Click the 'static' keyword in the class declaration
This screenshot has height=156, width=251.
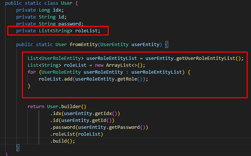33,3
